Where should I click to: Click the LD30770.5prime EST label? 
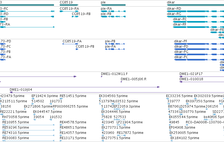pos(192,112)
